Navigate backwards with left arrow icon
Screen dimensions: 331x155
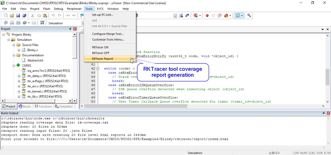(68, 15)
